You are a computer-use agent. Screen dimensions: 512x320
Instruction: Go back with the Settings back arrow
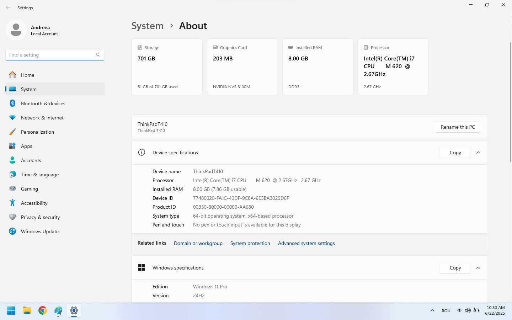[8, 7]
